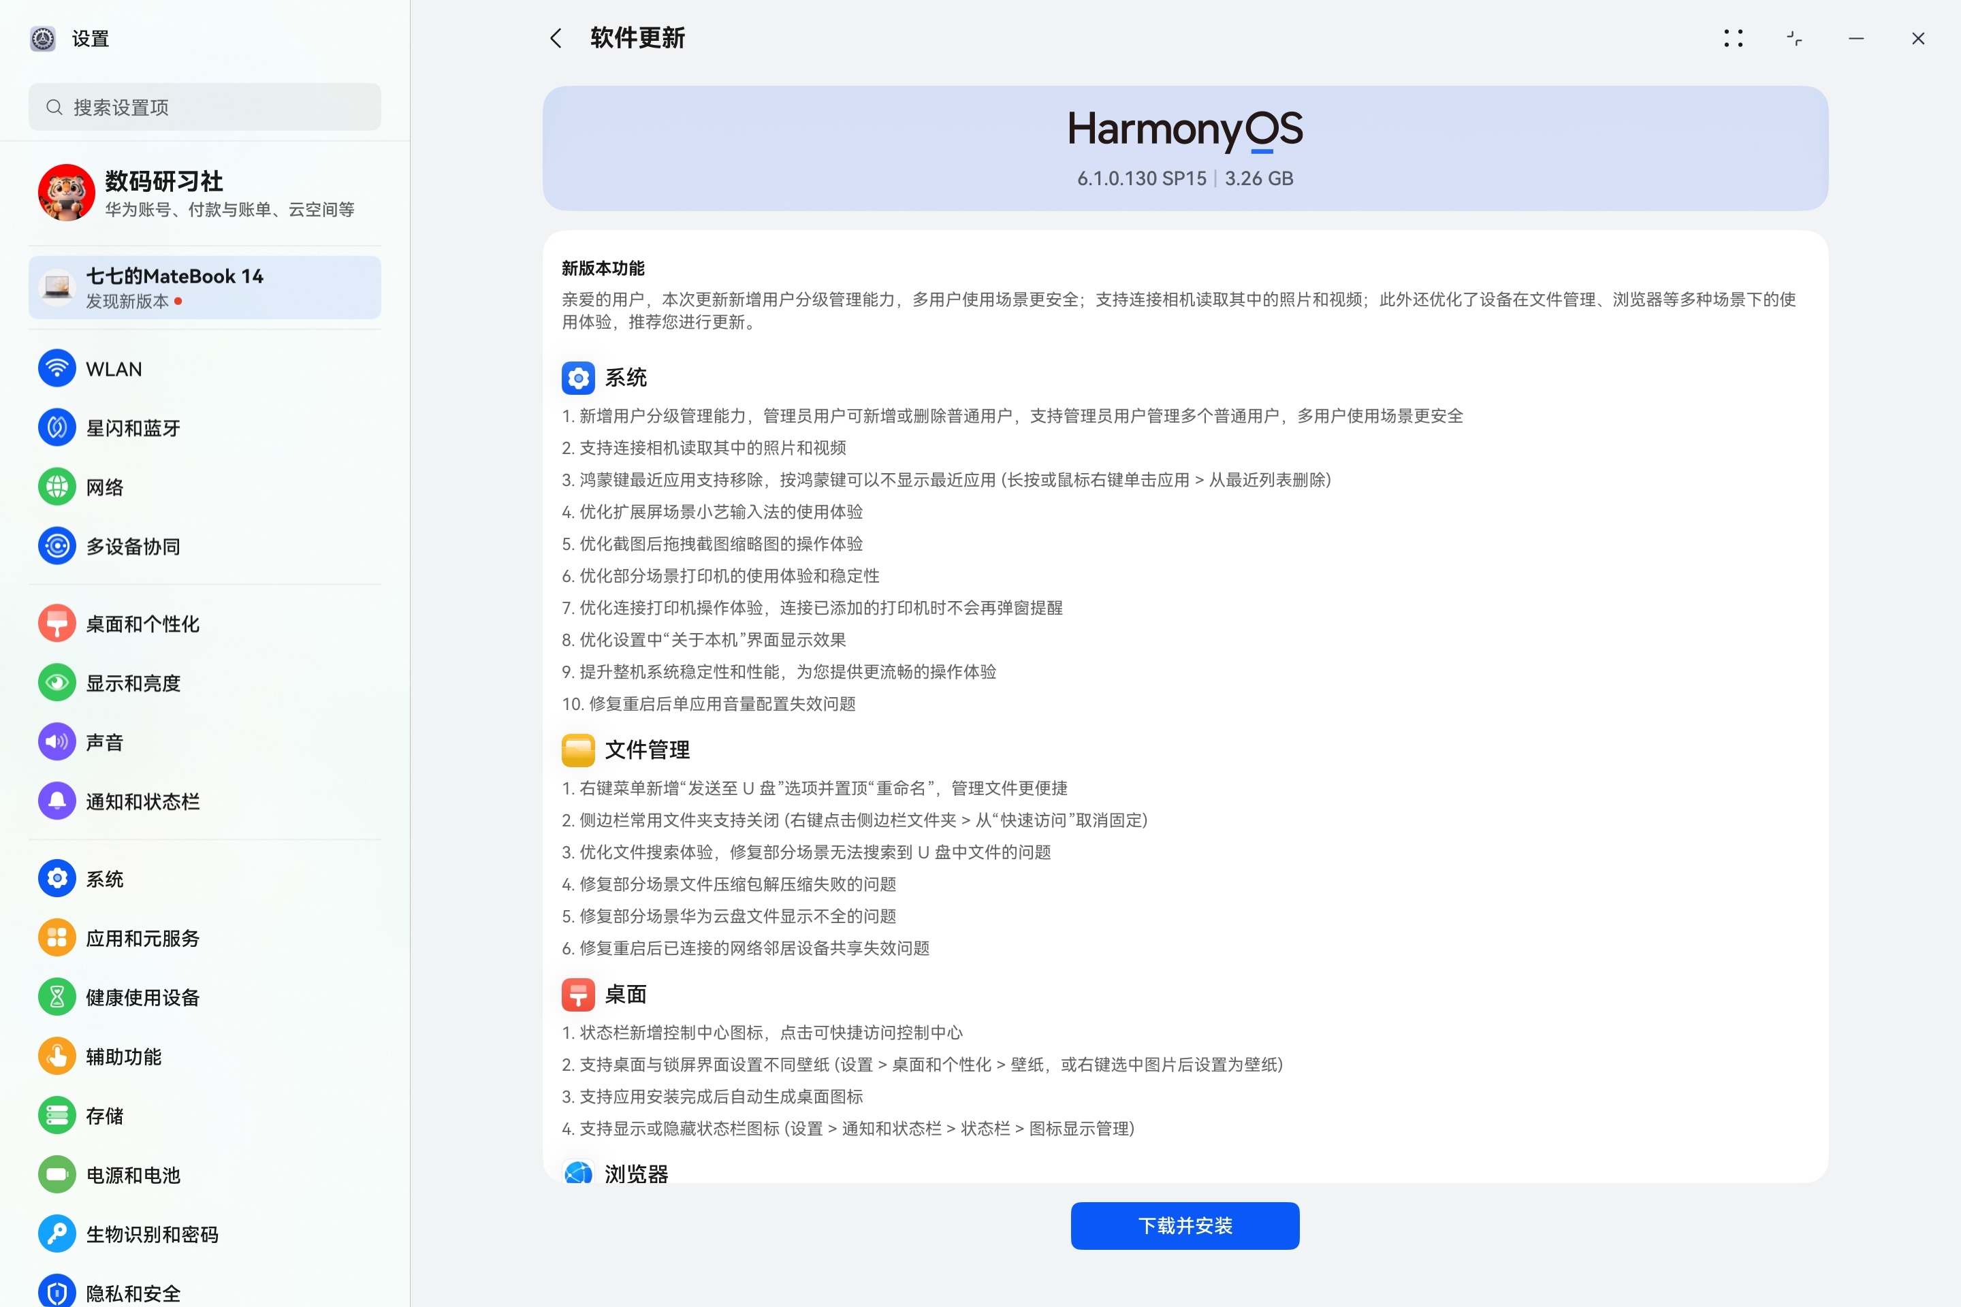Click the four-dot menu icon

1734,38
